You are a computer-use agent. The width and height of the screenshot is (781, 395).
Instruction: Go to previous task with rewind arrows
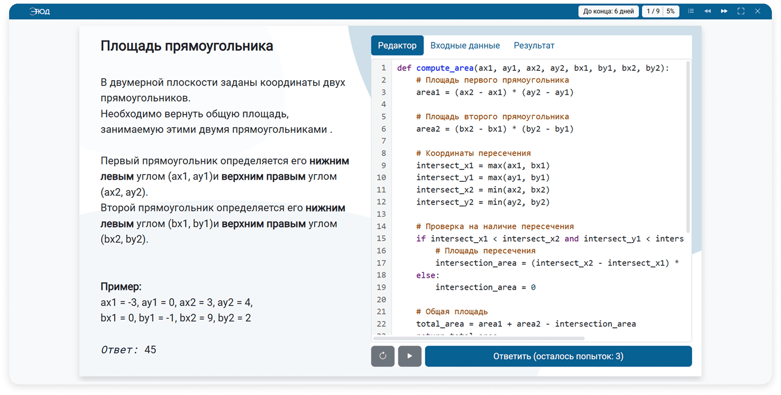pos(707,11)
